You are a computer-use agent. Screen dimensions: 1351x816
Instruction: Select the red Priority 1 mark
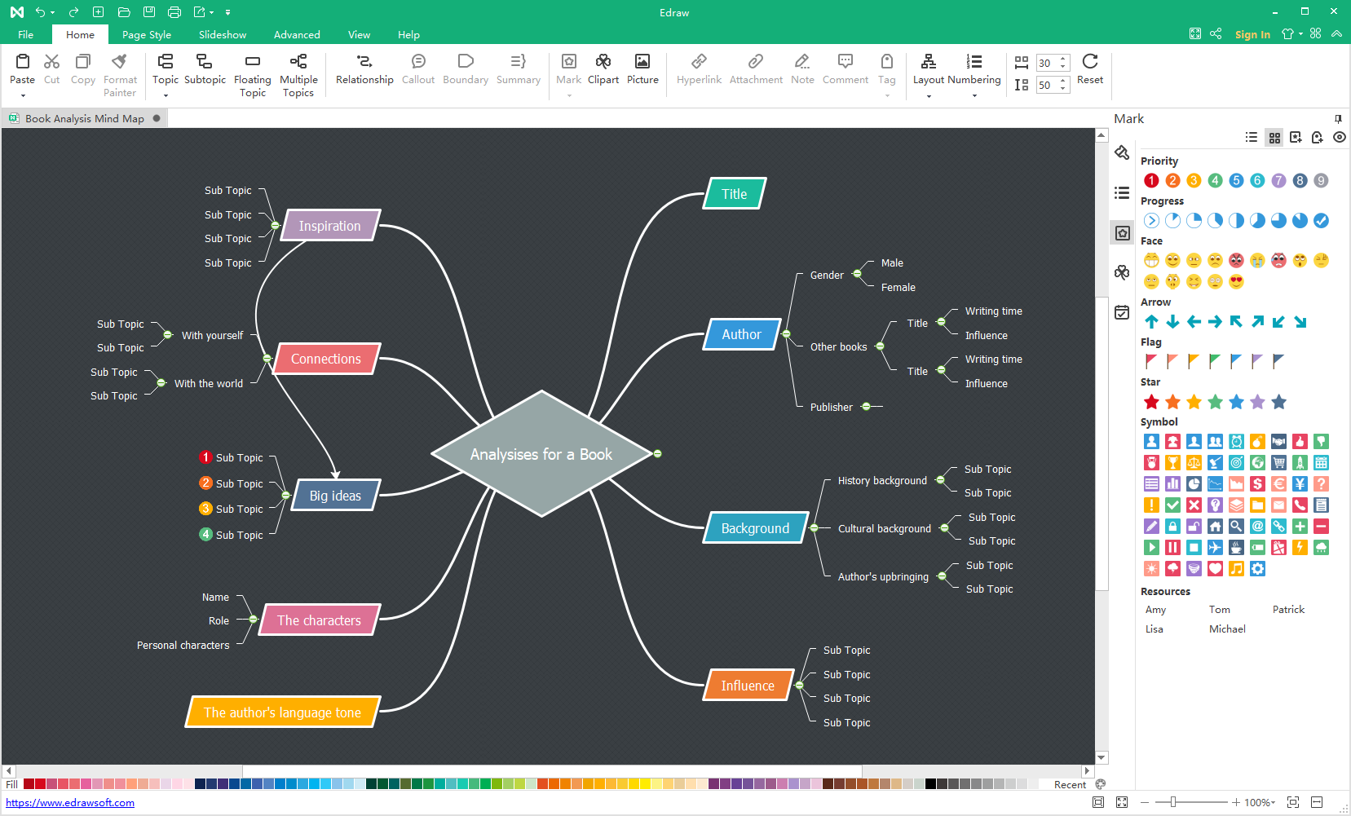pos(1151,181)
